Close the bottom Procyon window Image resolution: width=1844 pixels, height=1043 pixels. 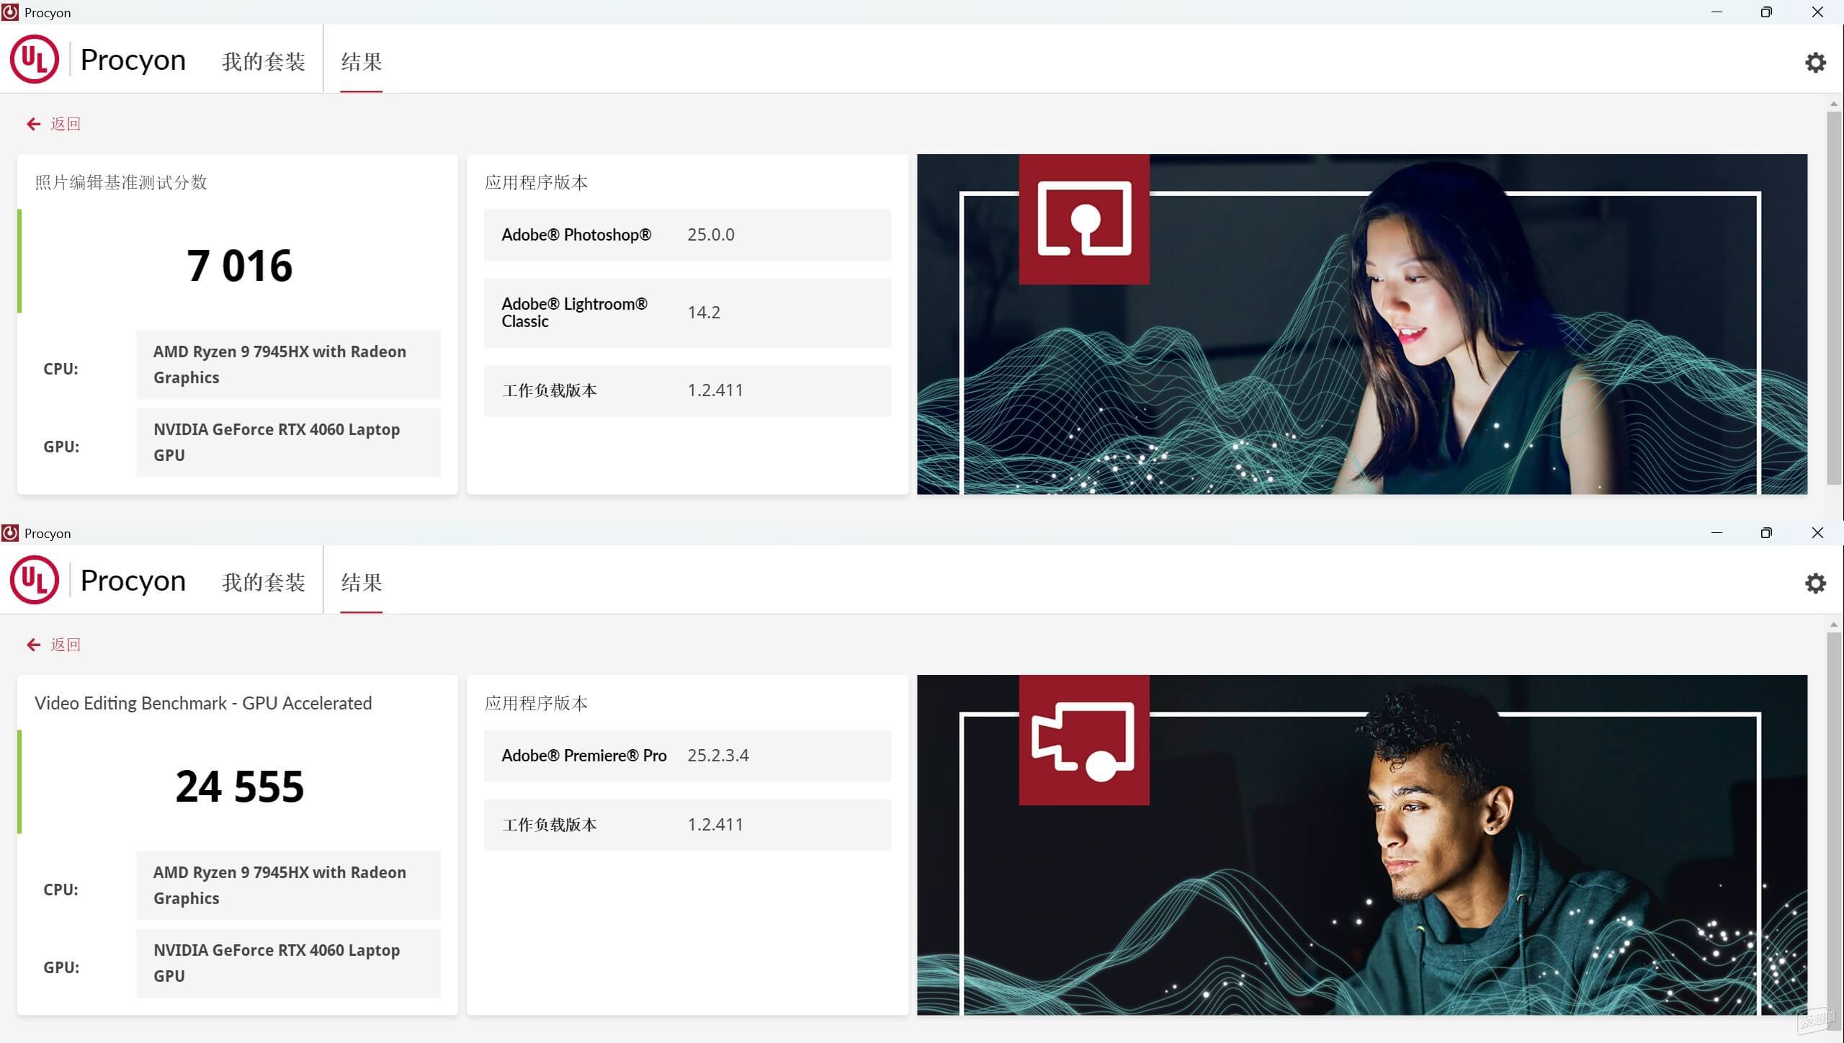click(1817, 533)
